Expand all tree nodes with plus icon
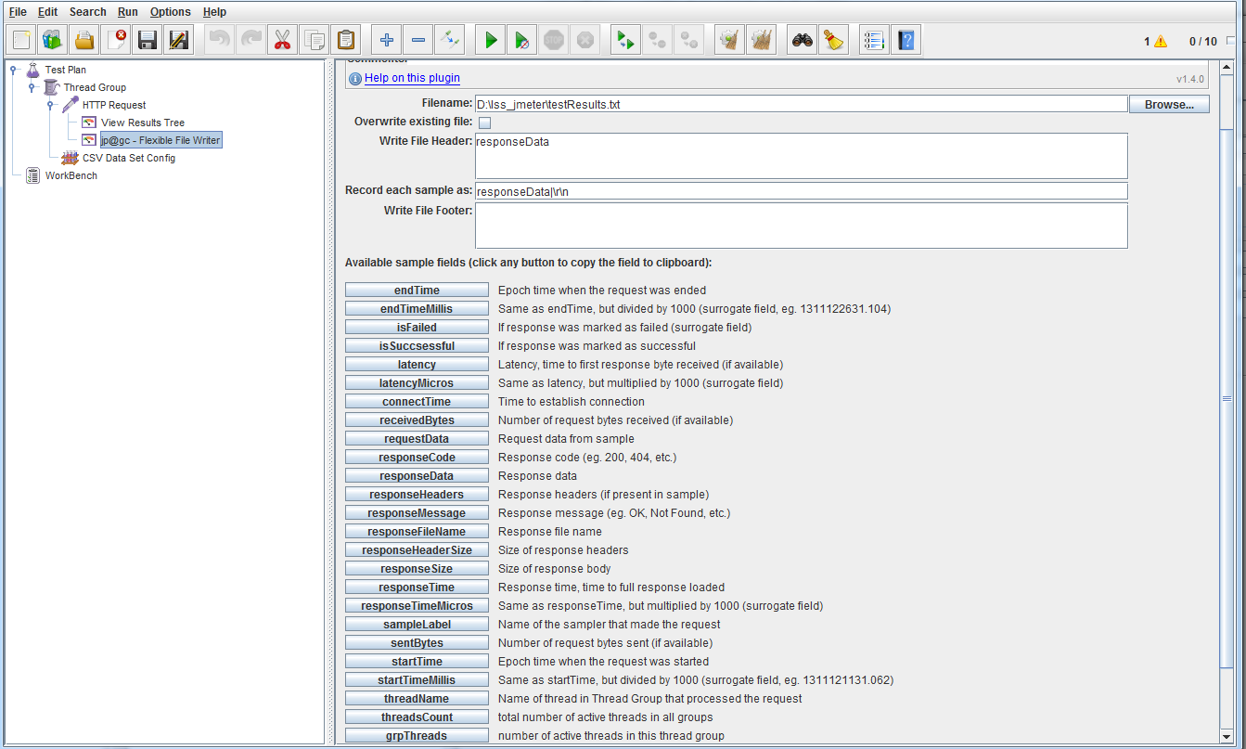 coord(387,40)
